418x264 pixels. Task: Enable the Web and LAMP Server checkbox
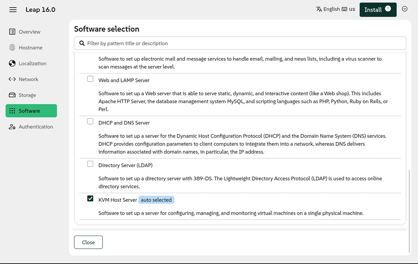[90, 79]
